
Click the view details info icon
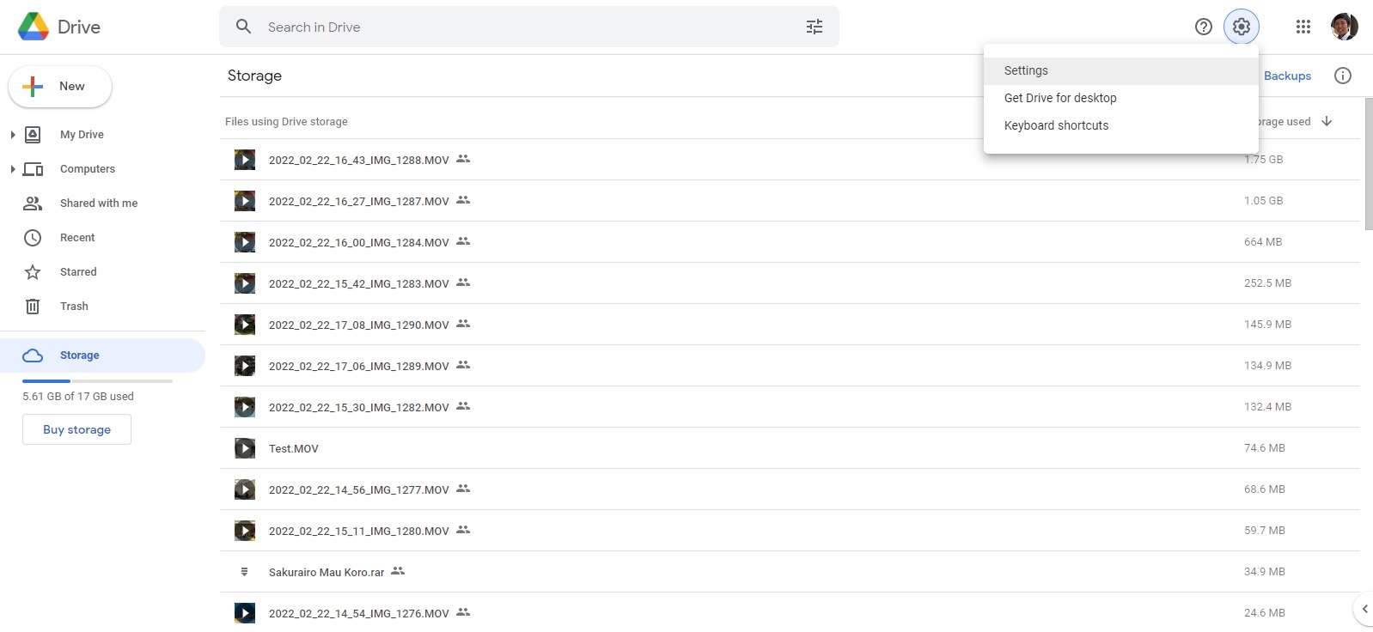click(1342, 76)
